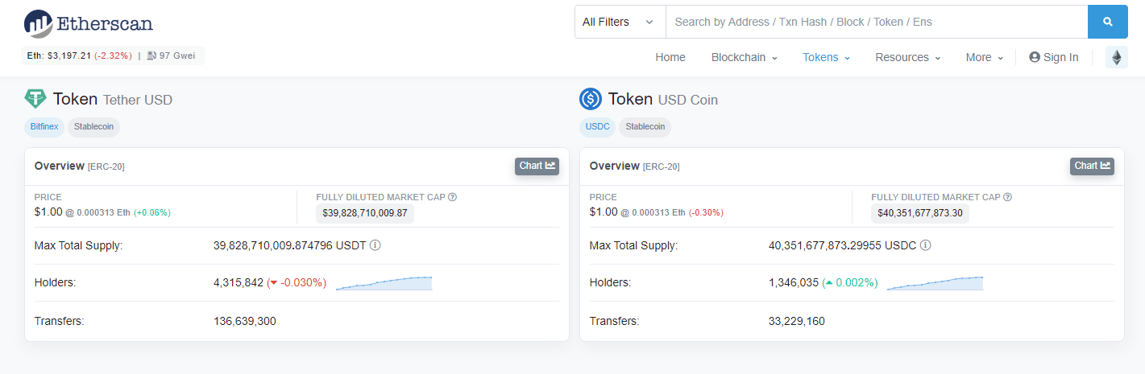Click the Etherscan logo
The image size is (1145, 374).
pos(88,23)
